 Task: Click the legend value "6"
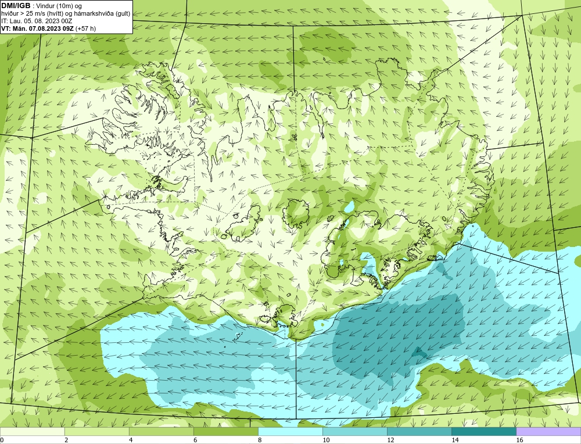[x=195, y=440]
